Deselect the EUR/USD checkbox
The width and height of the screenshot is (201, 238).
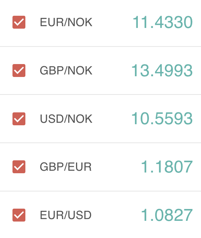point(19,215)
